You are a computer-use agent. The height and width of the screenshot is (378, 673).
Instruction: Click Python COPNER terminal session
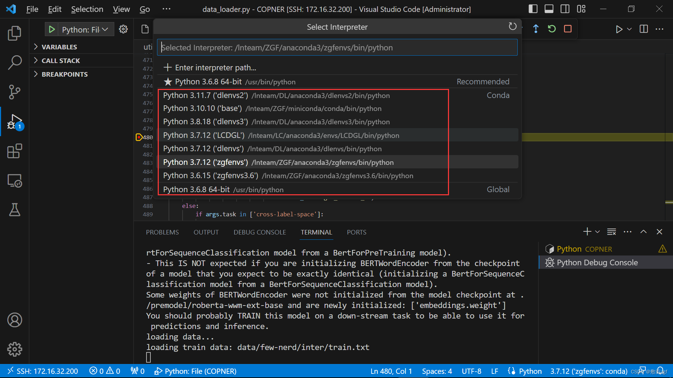[584, 249]
